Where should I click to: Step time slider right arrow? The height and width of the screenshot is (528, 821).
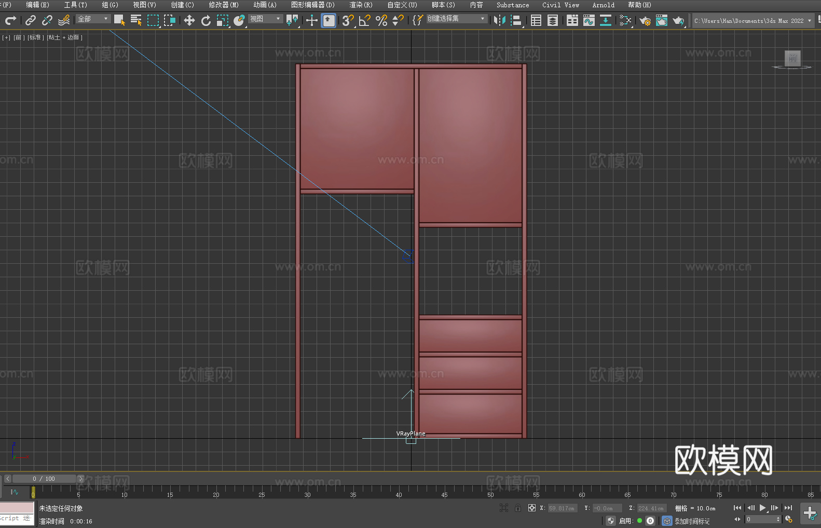point(80,479)
